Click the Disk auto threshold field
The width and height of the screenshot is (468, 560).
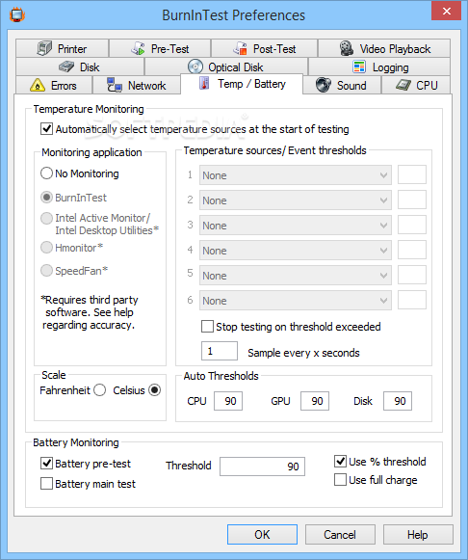(x=398, y=401)
